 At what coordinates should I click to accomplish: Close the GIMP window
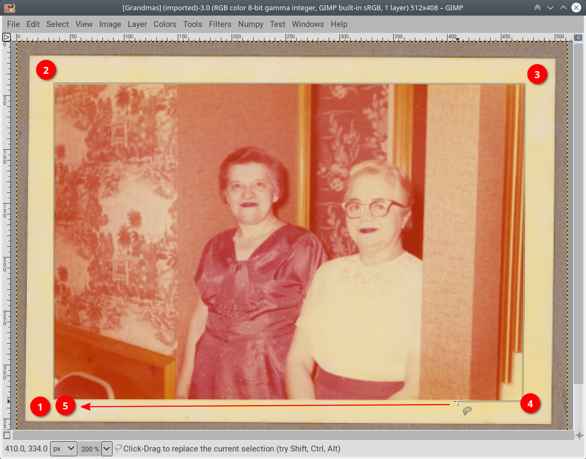point(576,8)
